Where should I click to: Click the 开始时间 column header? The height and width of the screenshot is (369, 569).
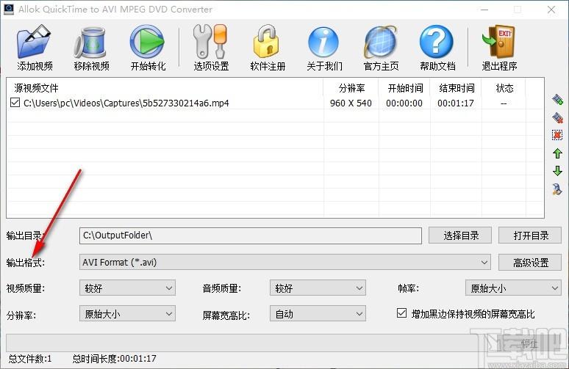404,88
